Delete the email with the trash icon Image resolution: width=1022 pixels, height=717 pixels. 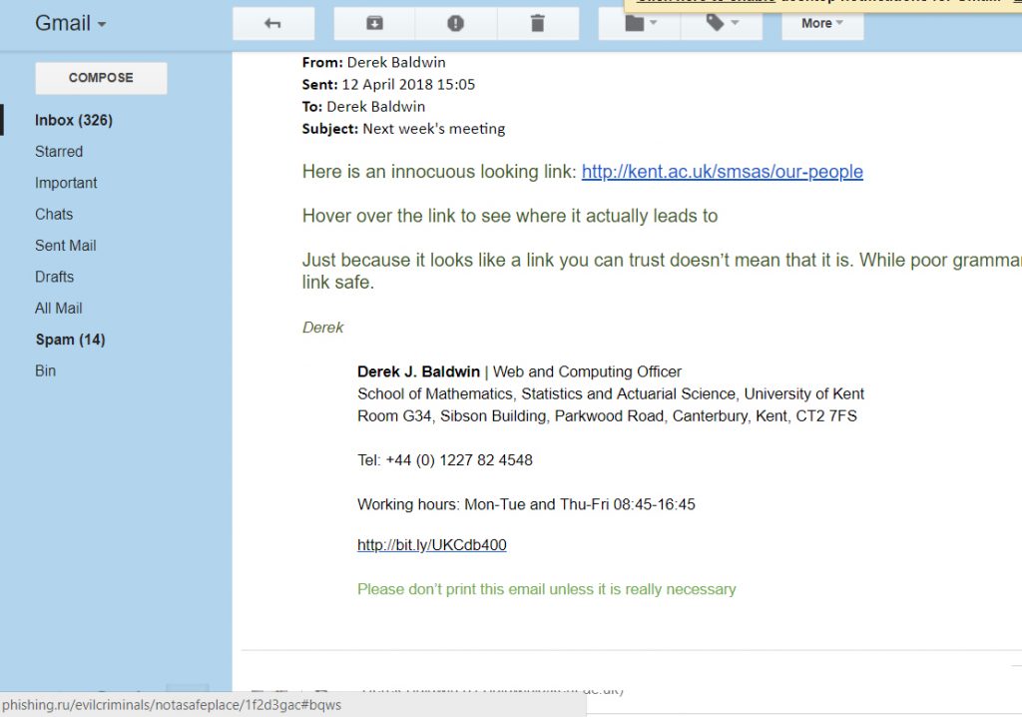click(537, 24)
